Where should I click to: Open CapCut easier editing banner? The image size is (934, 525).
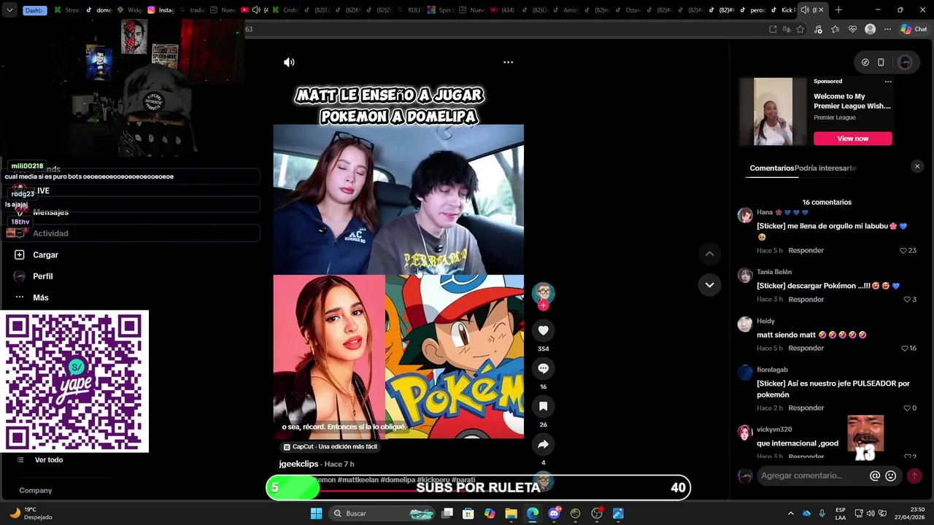(331, 447)
